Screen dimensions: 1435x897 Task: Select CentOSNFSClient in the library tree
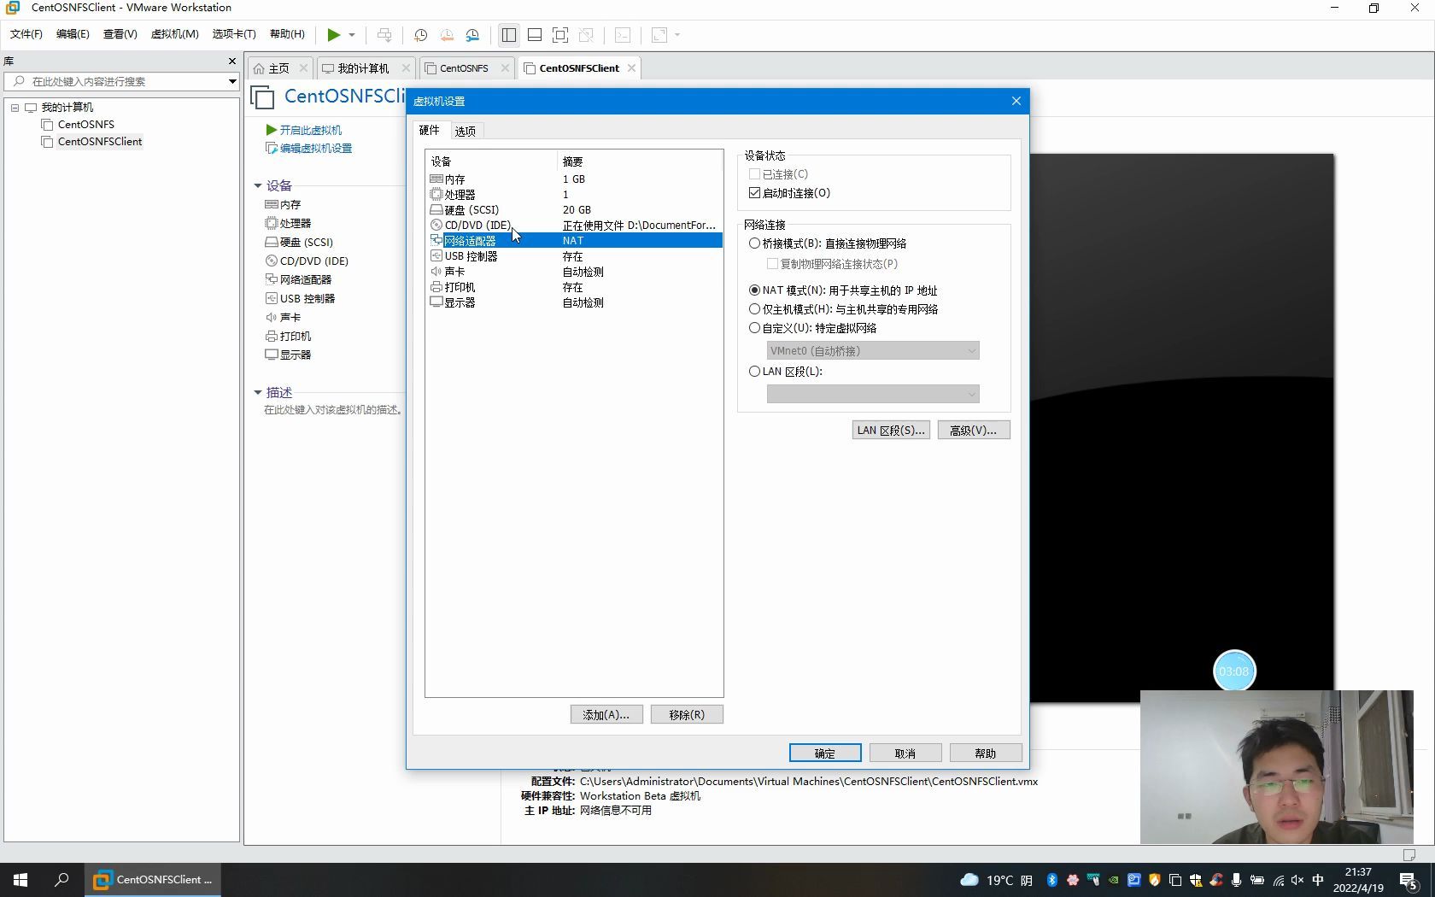pos(99,142)
